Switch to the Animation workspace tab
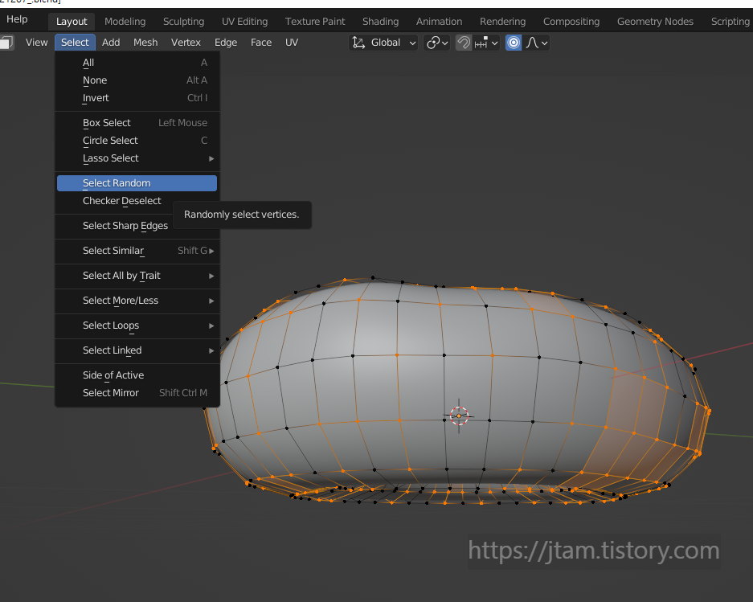Image resolution: width=753 pixels, height=602 pixels. coord(439,22)
